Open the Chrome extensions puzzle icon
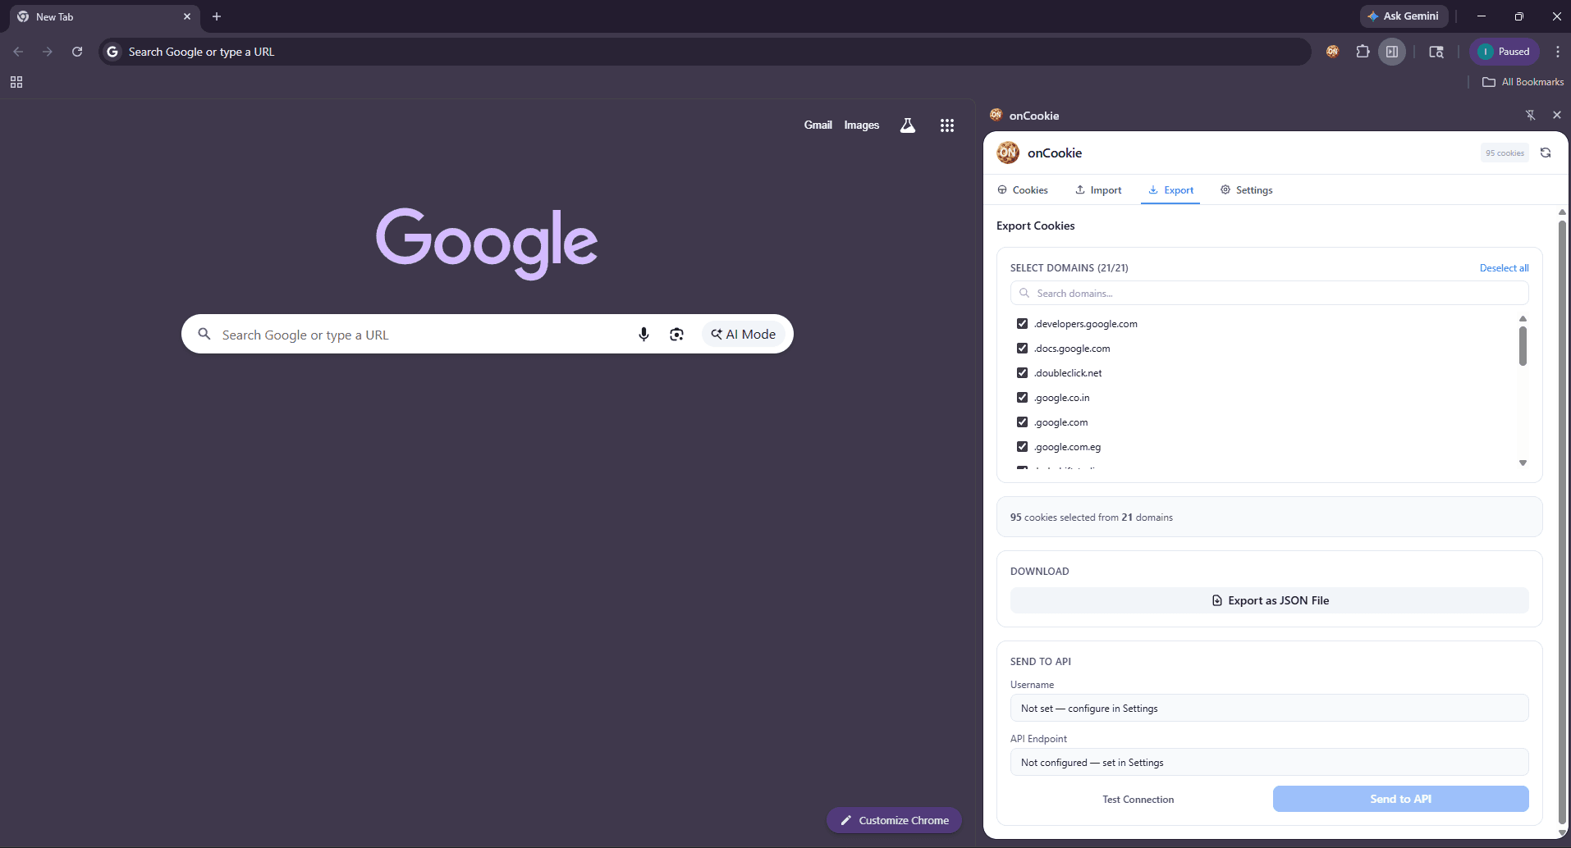Viewport: 1571px width, 848px height. click(x=1363, y=52)
